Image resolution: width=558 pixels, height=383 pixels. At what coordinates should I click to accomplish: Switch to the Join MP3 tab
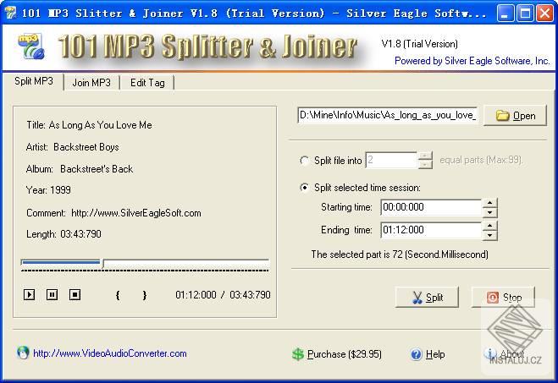click(x=91, y=83)
